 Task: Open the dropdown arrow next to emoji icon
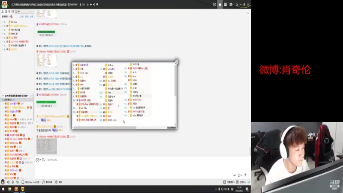pyautogui.click(x=40, y=160)
